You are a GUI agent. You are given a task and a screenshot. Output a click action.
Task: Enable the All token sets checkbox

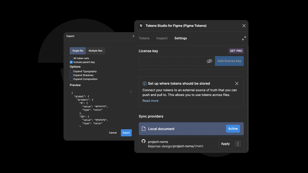pyautogui.click(x=71, y=58)
